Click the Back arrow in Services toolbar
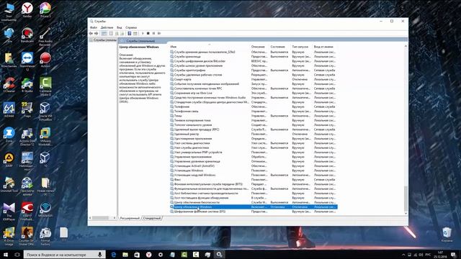Image resolution: width=461 pixels, height=259 pixels. click(x=91, y=34)
